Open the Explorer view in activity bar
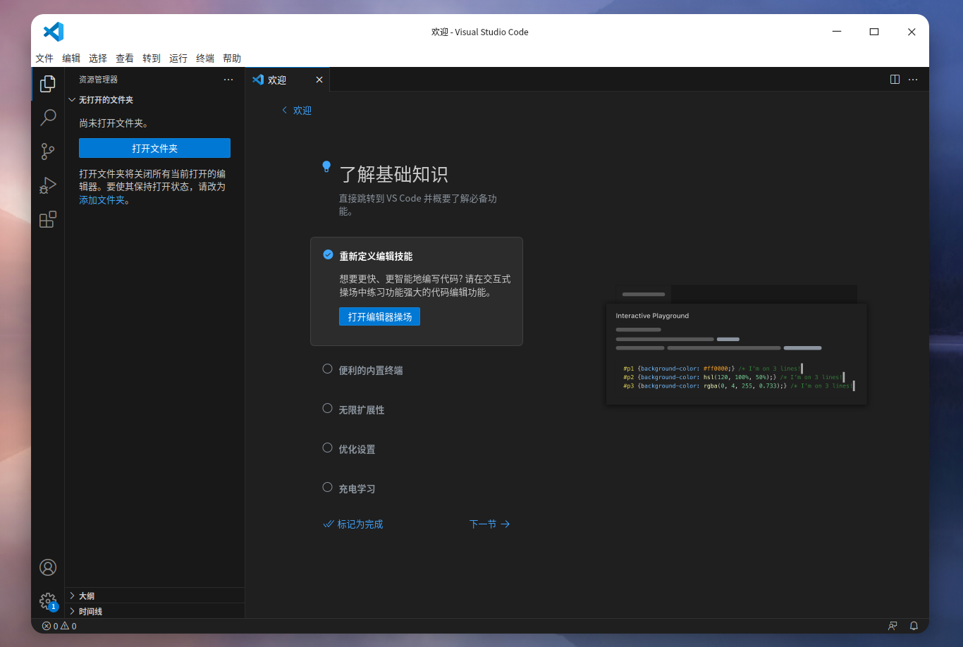 tap(48, 84)
